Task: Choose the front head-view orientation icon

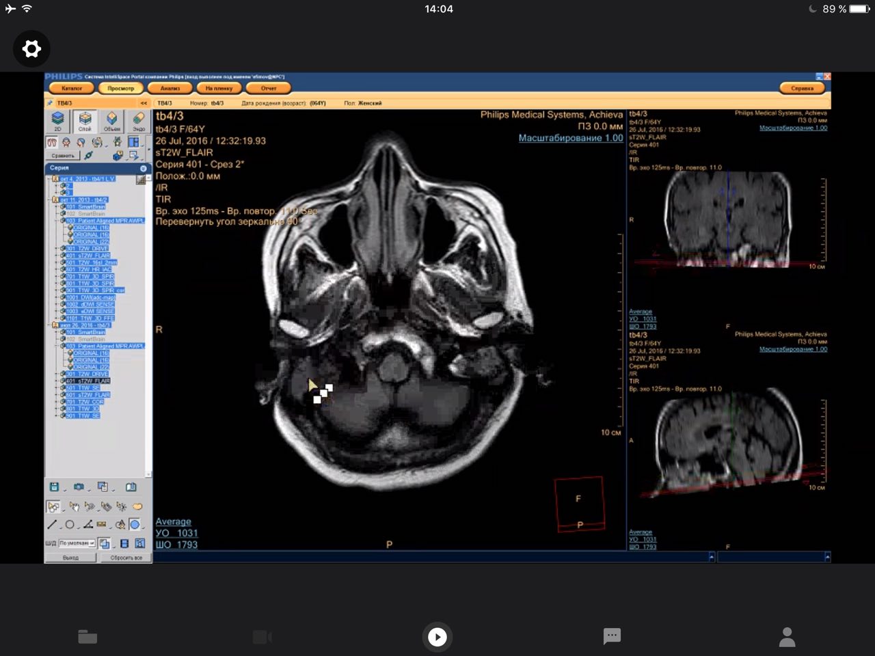Action: (x=66, y=142)
